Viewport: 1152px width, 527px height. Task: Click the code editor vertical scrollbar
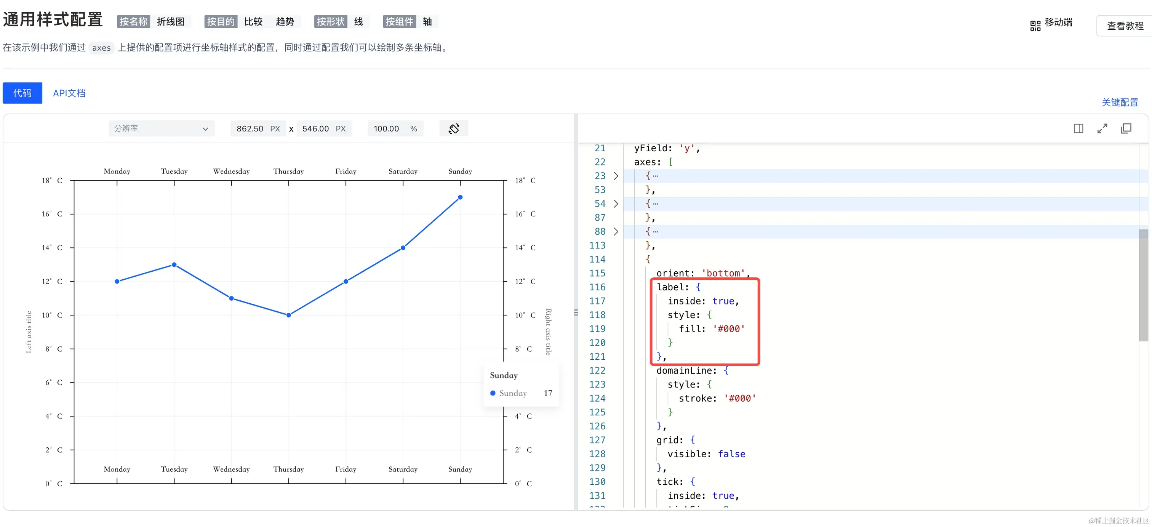coord(1143,286)
